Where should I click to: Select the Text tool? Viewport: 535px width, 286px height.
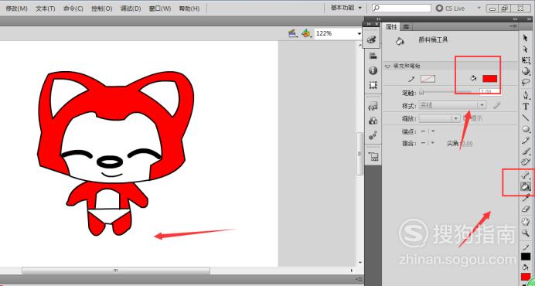526,107
